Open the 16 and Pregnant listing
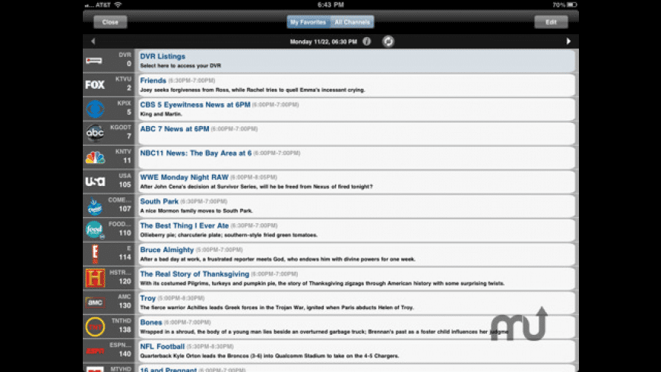The height and width of the screenshot is (372, 661). coord(357,369)
